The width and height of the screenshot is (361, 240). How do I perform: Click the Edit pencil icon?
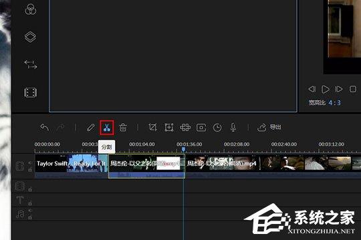point(90,127)
